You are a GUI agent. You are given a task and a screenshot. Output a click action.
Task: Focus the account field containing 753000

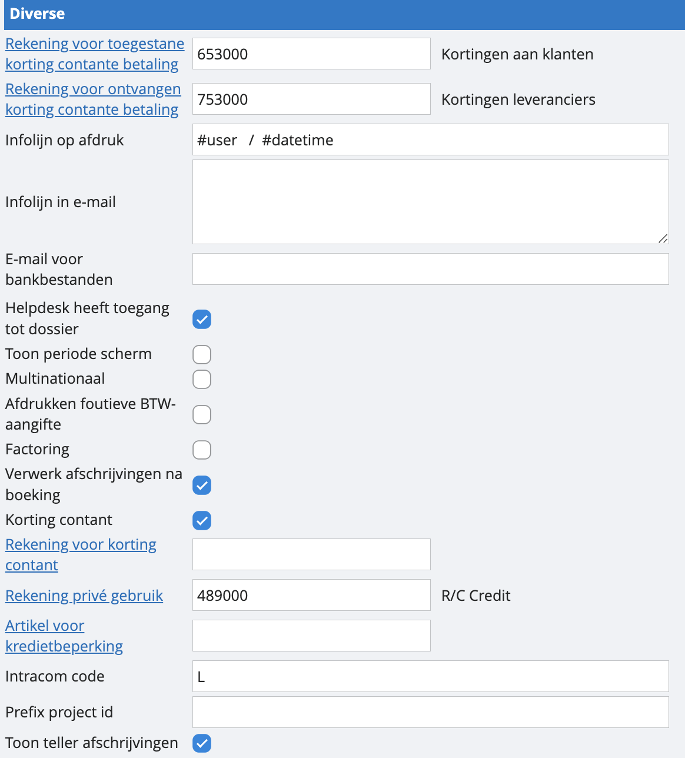pos(311,99)
